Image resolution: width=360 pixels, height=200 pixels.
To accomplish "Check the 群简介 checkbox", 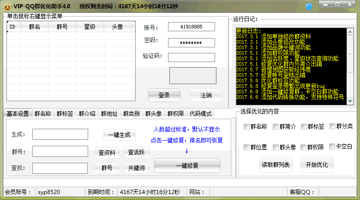I will pyautogui.click(x=276, y=126).
